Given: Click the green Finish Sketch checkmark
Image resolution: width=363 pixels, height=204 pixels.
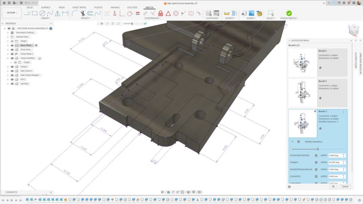Looking at the screenshot, I should point(289,13).
